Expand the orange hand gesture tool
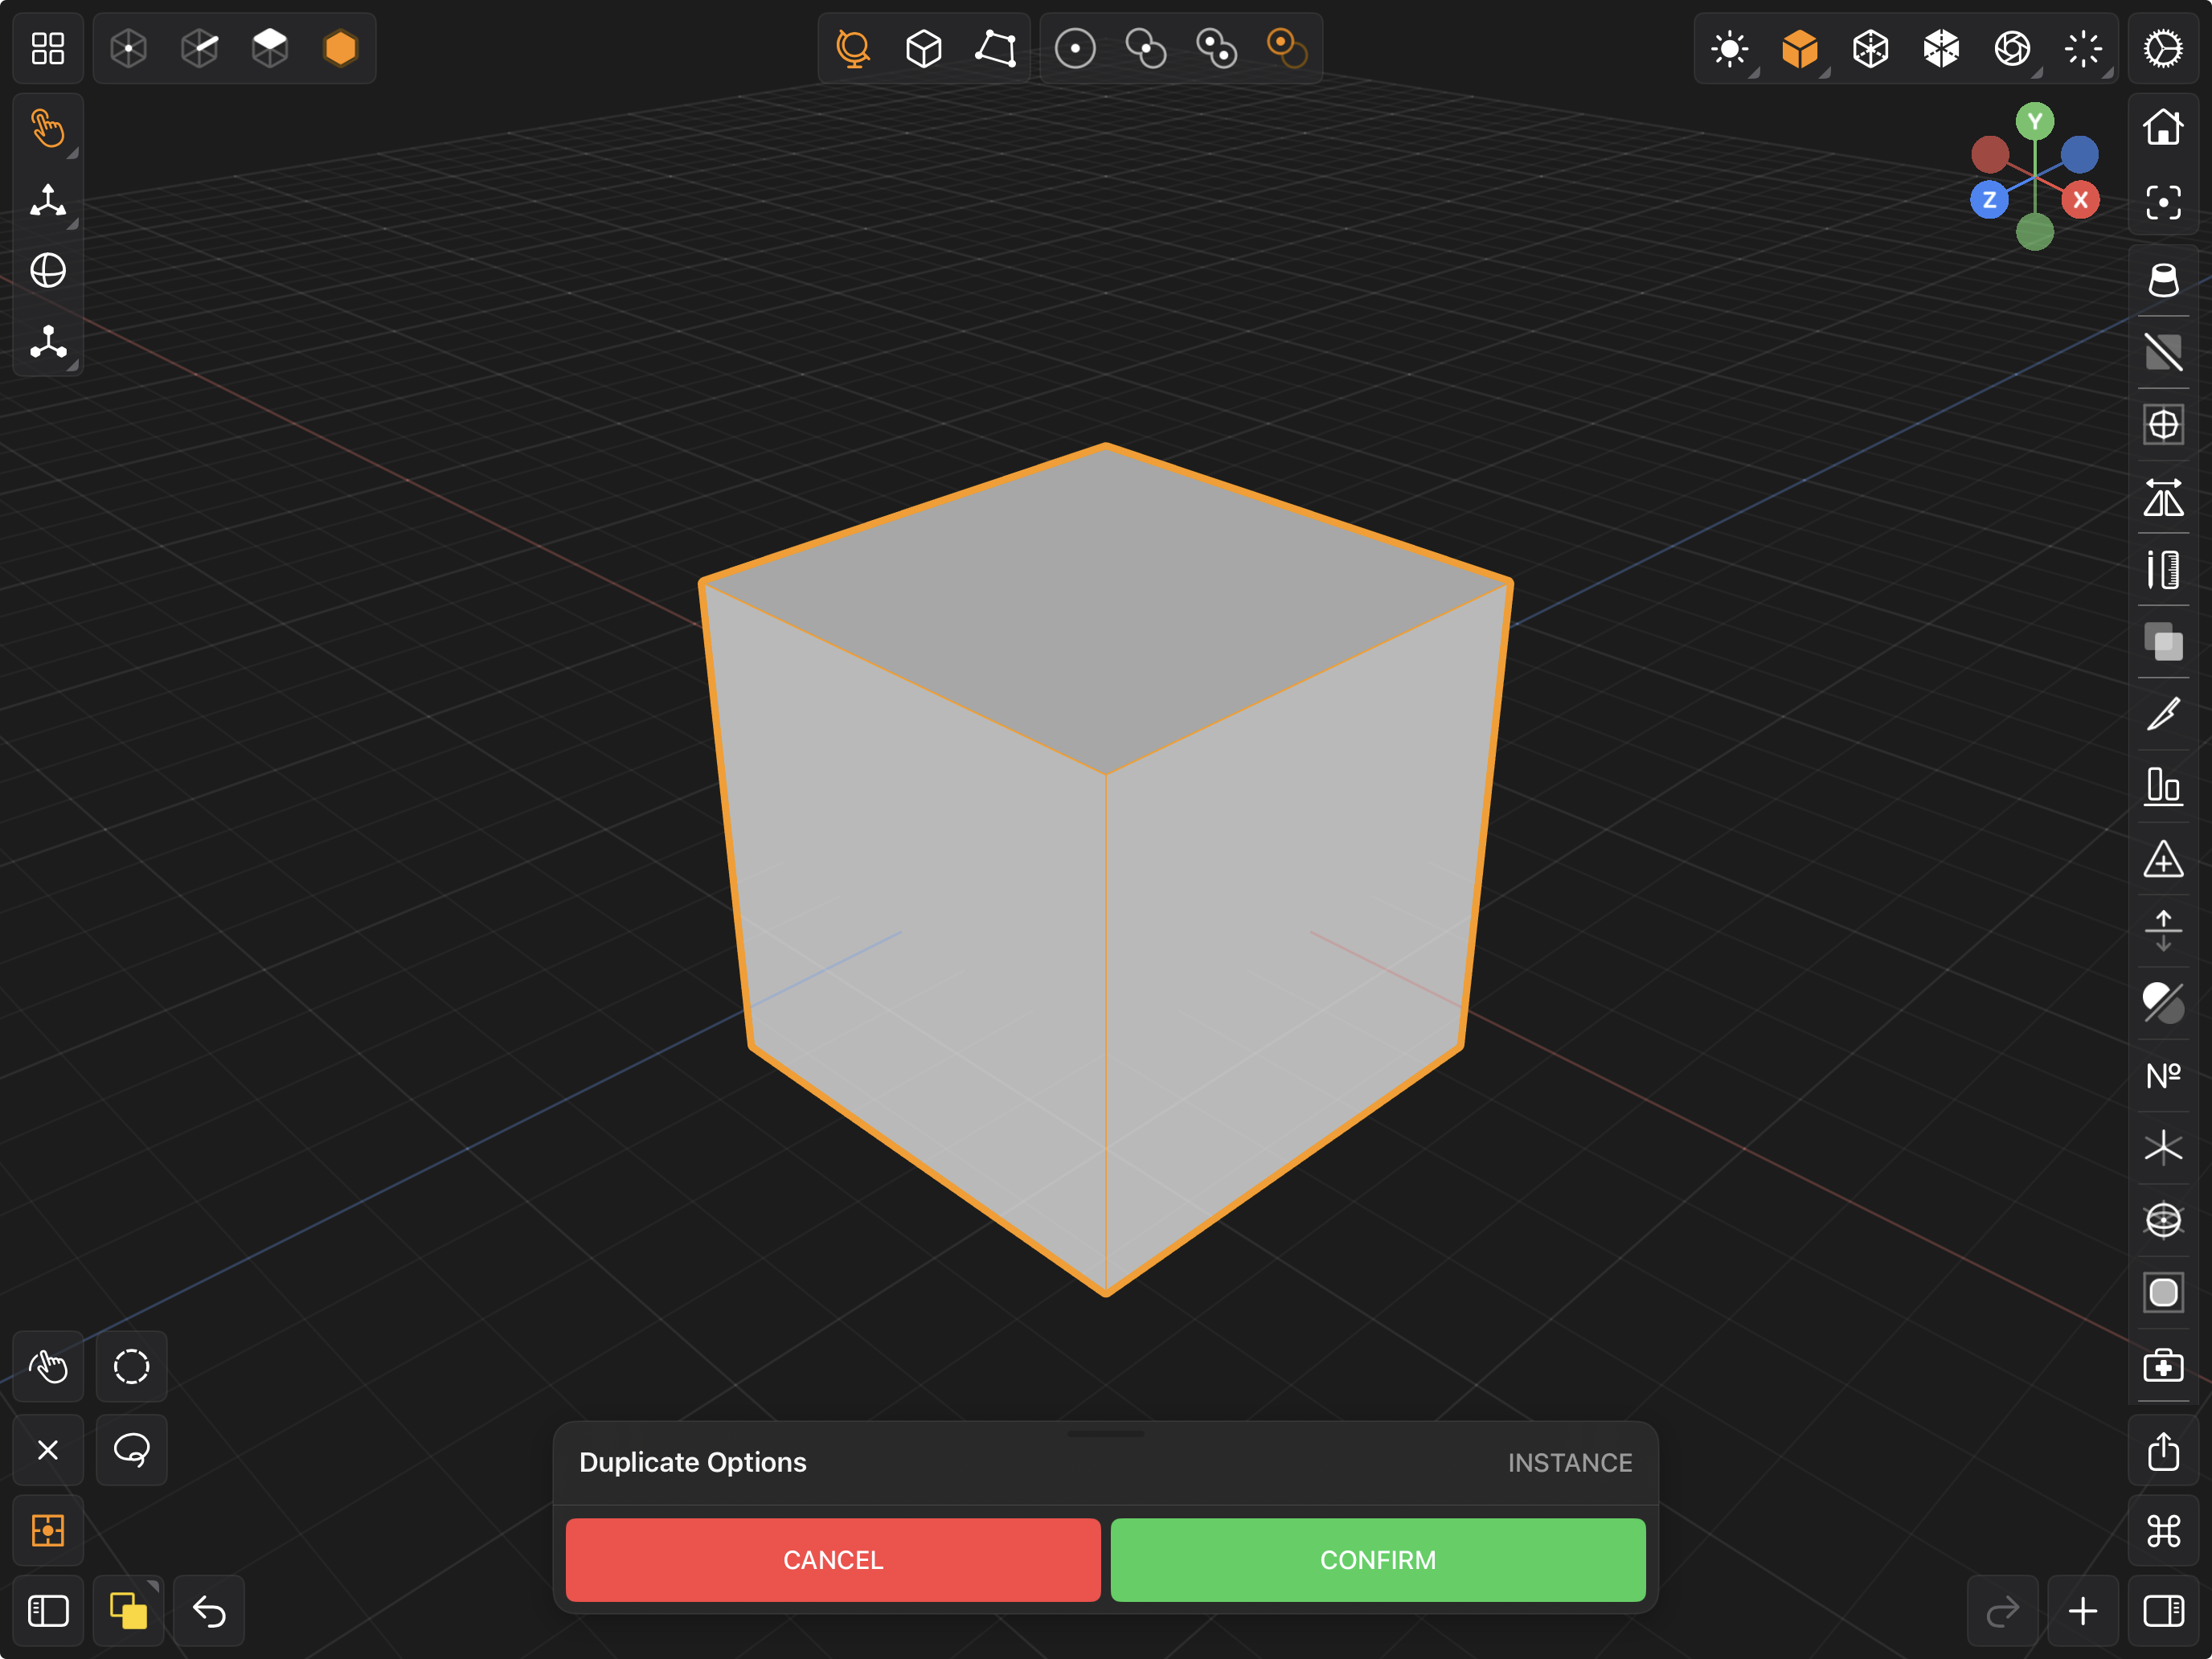The width and height of the screenshot is (2212, 1659). [x=48, y=128]
